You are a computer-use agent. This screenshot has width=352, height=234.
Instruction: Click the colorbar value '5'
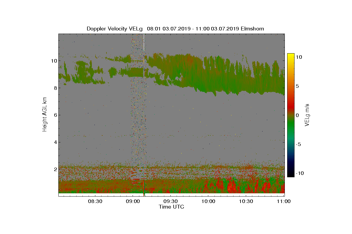(x=297, y=86)
